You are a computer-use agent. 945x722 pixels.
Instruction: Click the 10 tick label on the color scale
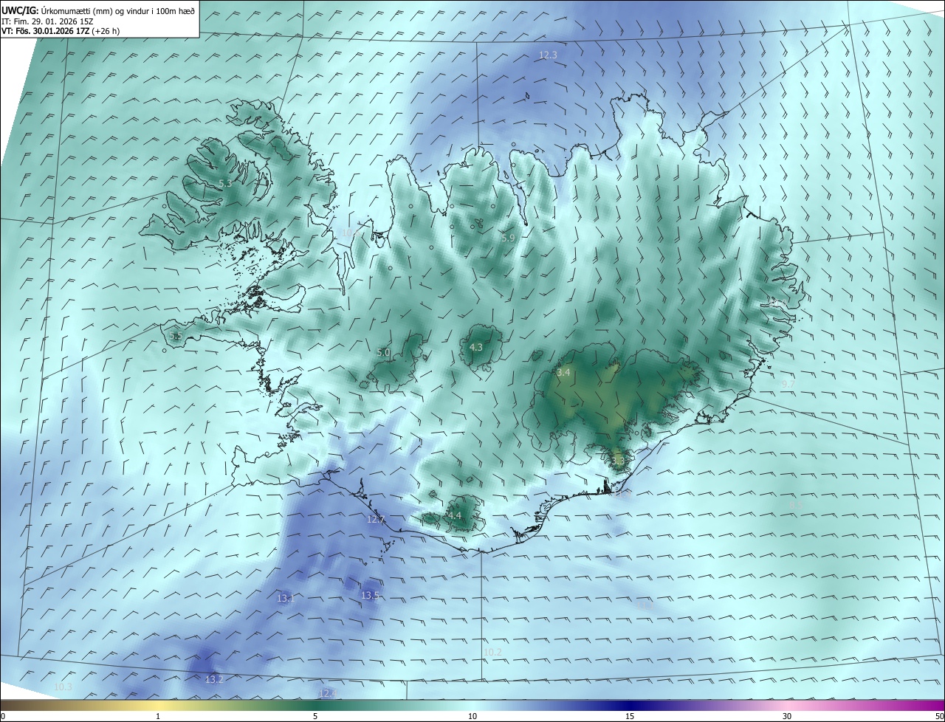472,716
